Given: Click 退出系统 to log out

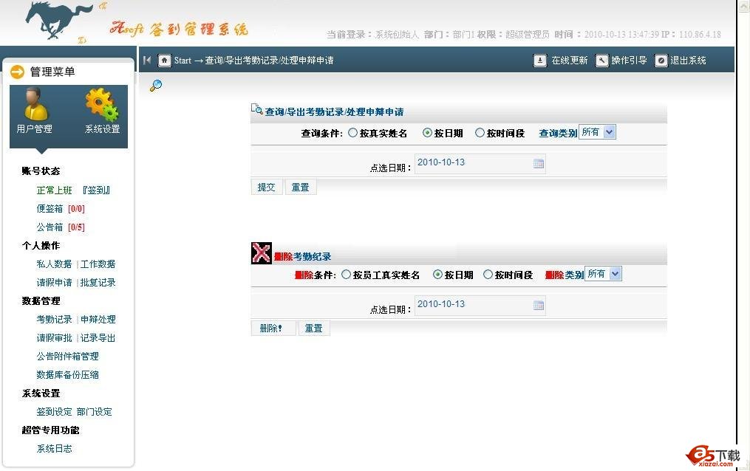Looking at the screenshot, I should tap(688, 61).
